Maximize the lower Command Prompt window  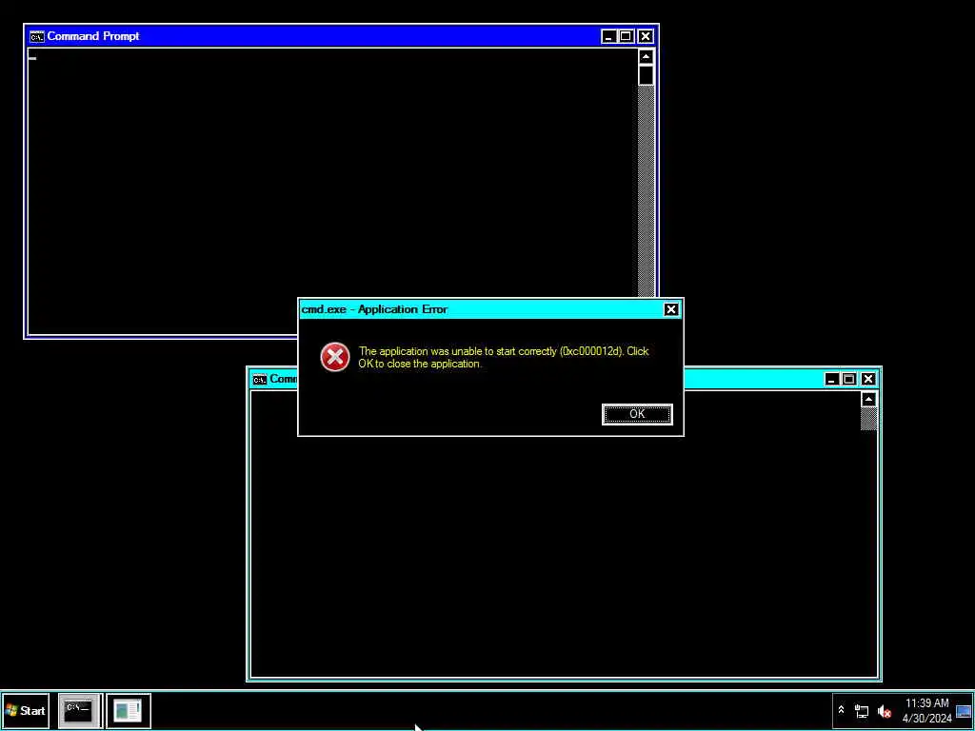coord(849,379)
